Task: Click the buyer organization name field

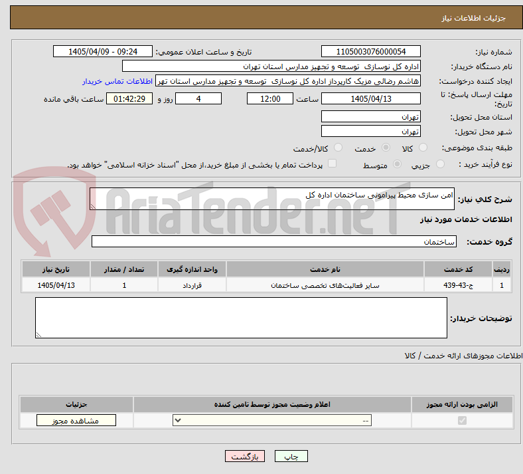Action: (x=271, y=66)
